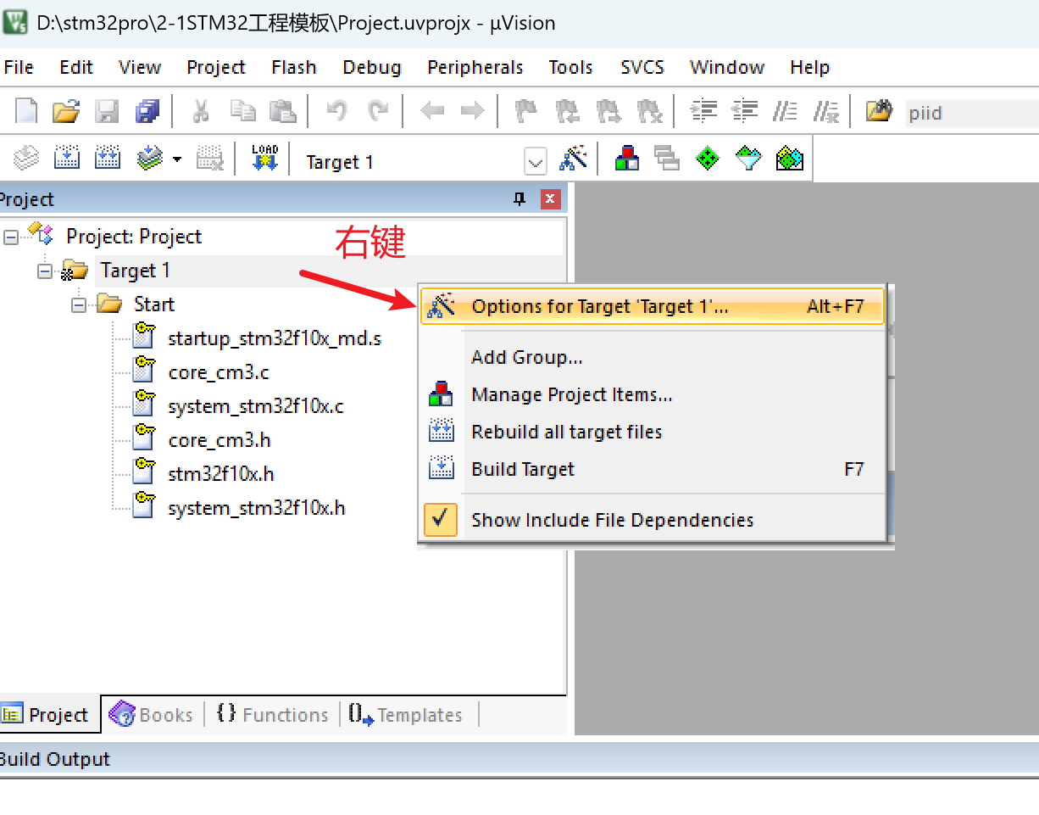Select stm32f10x.h file in tree

(221, 475)
